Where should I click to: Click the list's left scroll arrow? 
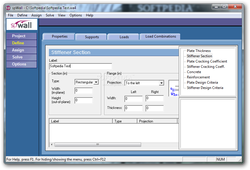click(x=52, y=145)
